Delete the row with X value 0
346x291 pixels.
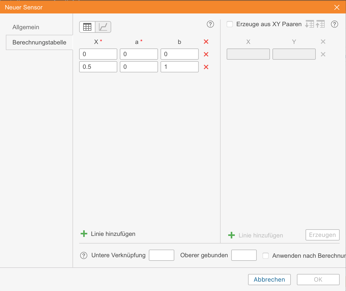pyautogui.click(x=206, y=54)
